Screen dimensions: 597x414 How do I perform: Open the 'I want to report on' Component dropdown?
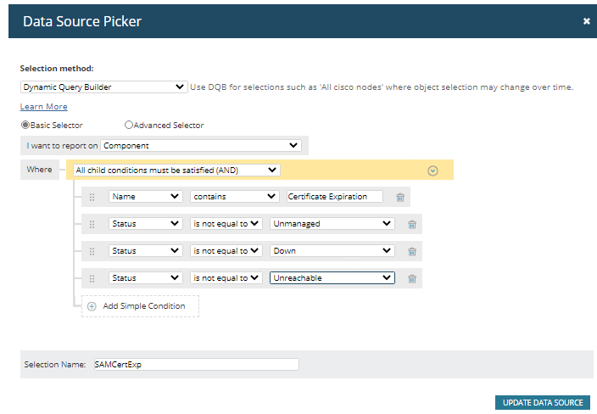coord(204,145)
